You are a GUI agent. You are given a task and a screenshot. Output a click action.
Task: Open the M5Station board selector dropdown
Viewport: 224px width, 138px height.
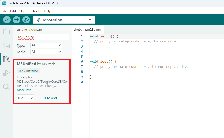click(64, 20)
